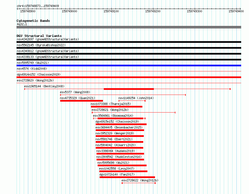
Task: Select the esv3684405 (Besenbacher2015) label
Action: (x=119, y=127)
